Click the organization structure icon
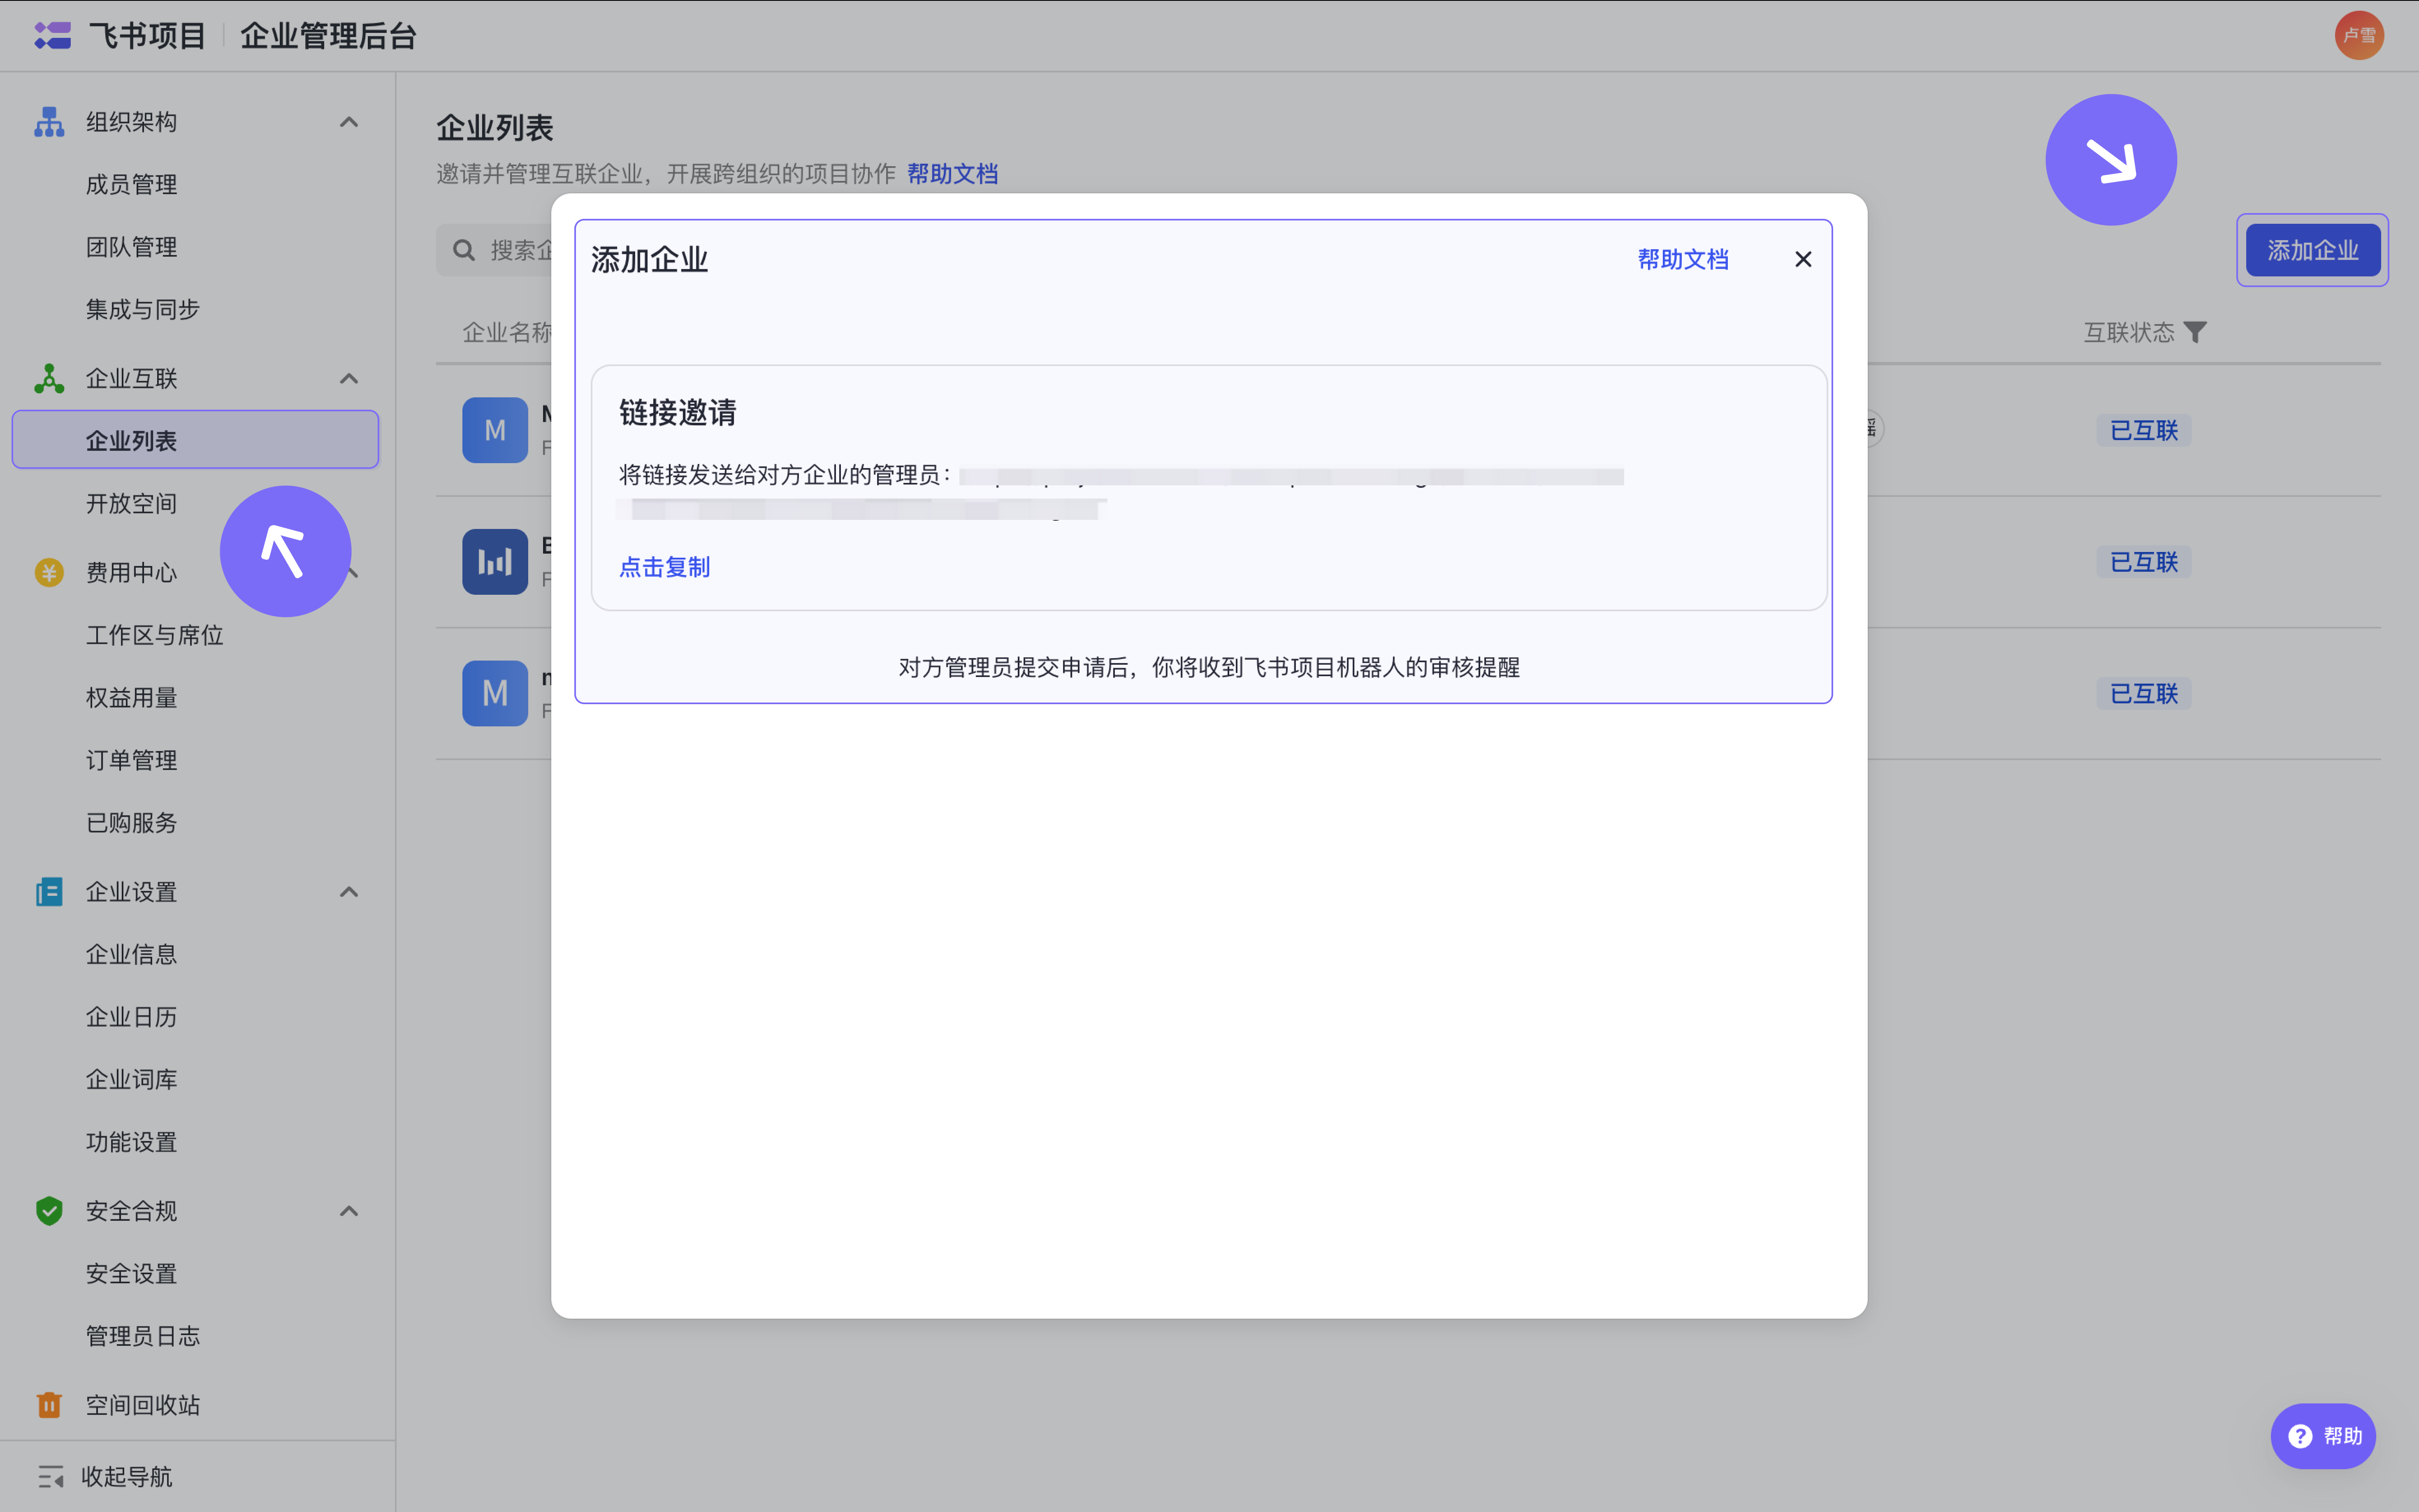The height and width of the screenshot is (1512, 2419). 49,122
